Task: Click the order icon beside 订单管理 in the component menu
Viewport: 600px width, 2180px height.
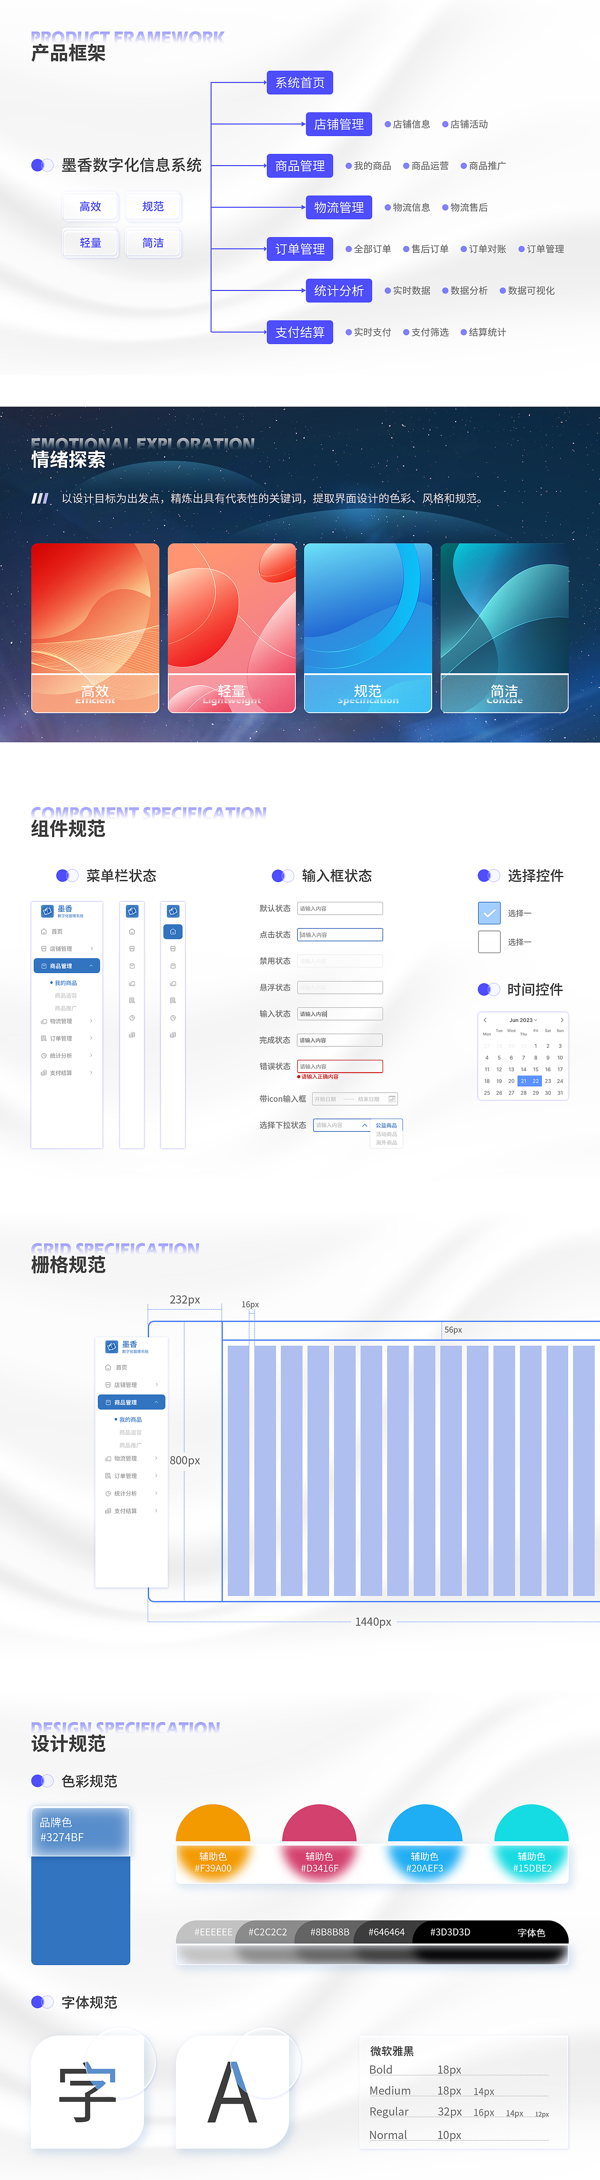Action: pyautogui.click(x=44, y=1038)
